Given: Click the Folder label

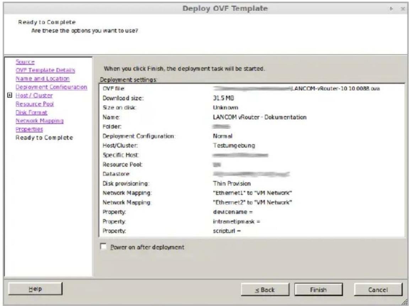Looking at the screenshot, I should [112, 126].
